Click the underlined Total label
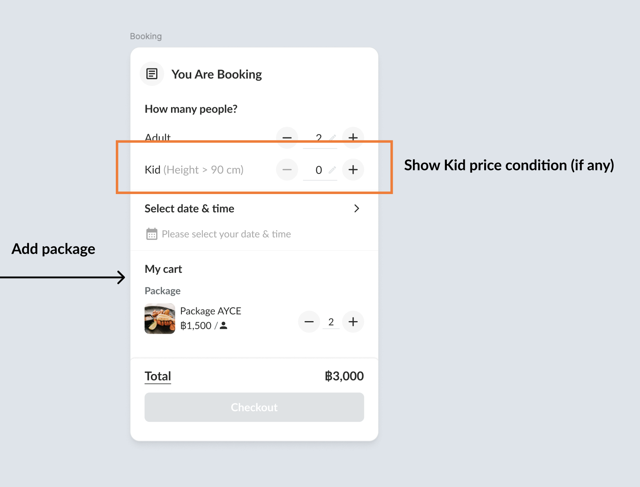Screen dimensions: 640x487 tap(158, 376)
